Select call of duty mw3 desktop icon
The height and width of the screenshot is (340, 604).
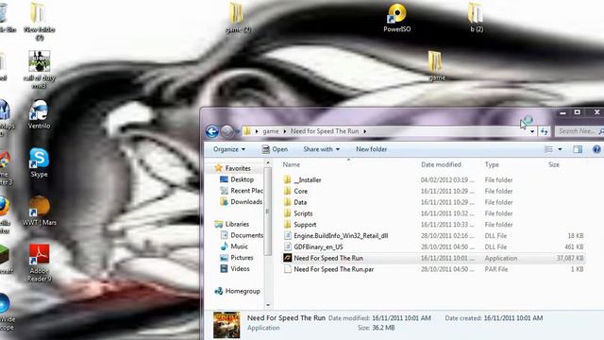point(39,70)
